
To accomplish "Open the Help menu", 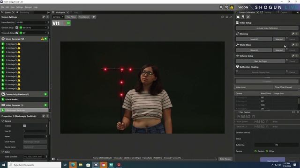I will pyautogui.click(x=36, y=7).
